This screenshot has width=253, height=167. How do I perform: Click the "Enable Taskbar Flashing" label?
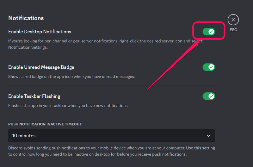(x=34, y=96)
